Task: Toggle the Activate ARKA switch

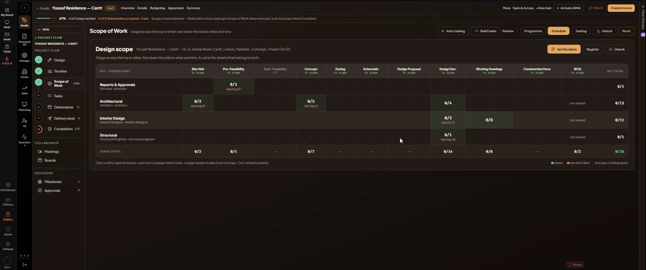Action: [569, 8]
